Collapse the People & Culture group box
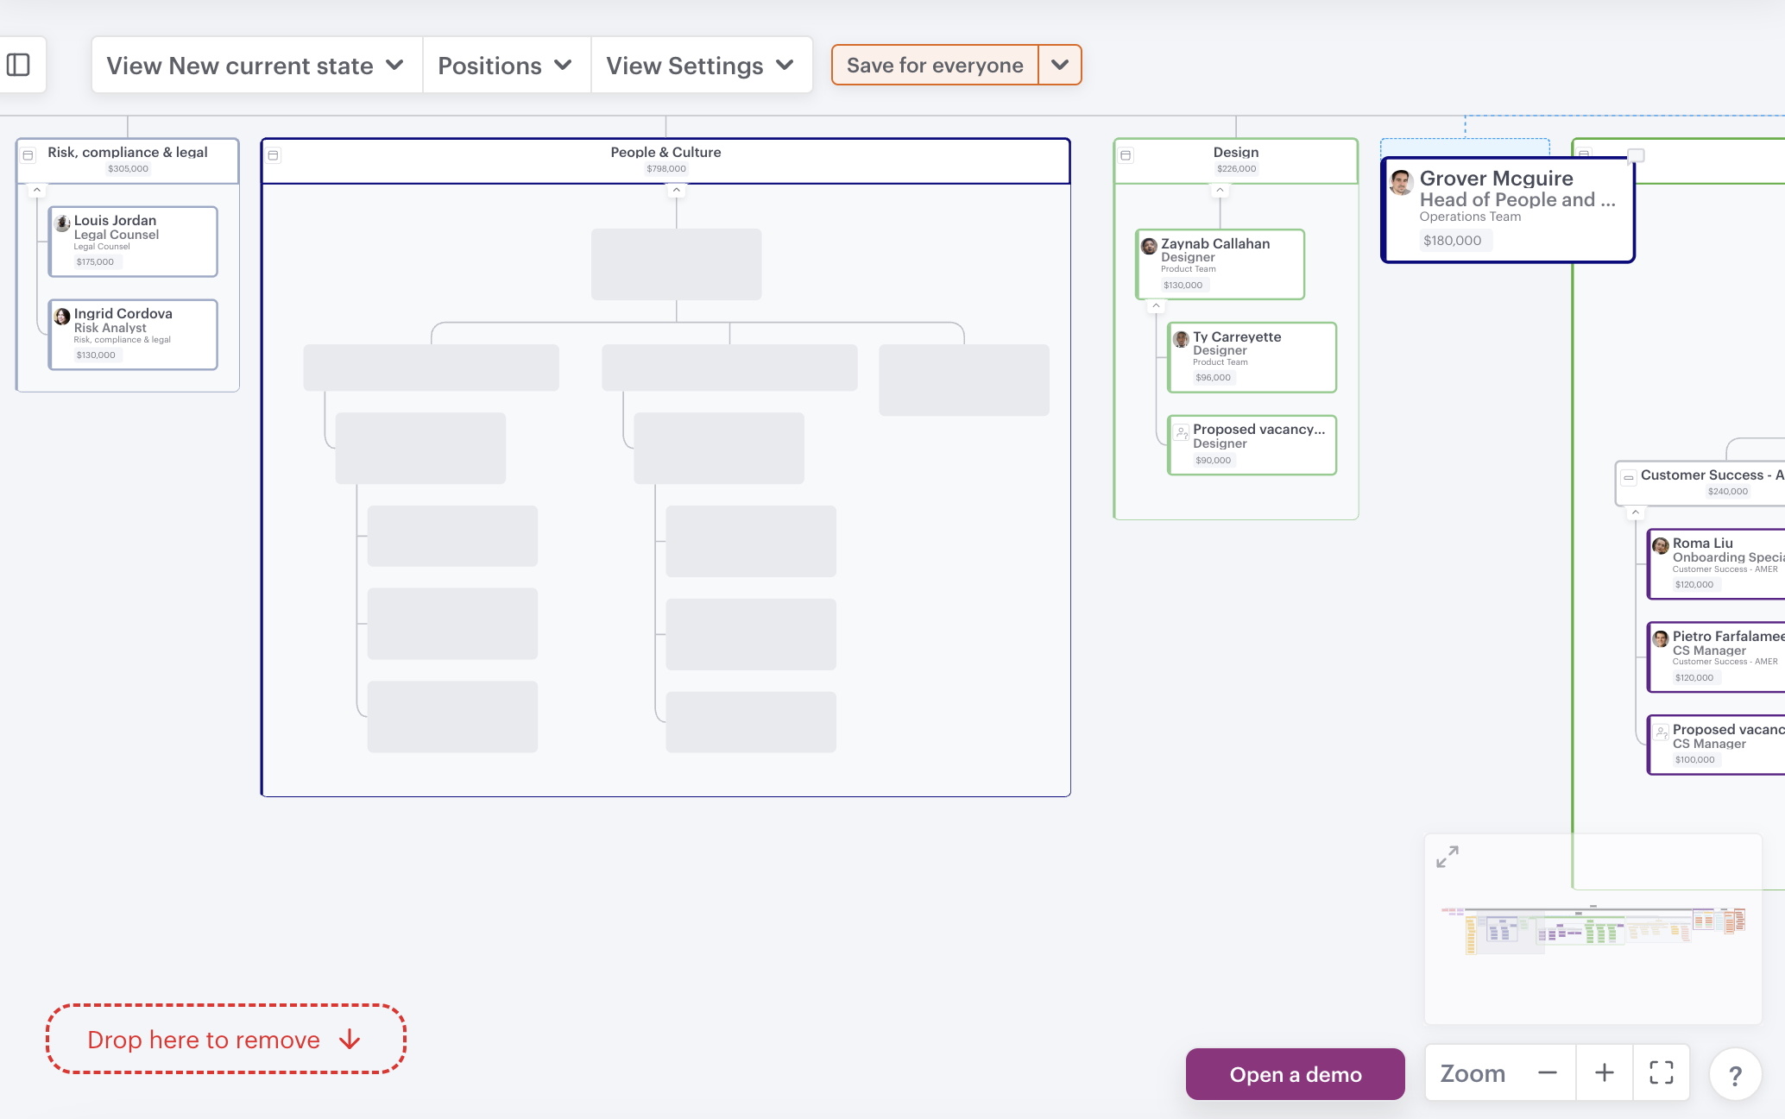The width and height of the screenshot is (1785, 1119). click(x=274, y=155)
